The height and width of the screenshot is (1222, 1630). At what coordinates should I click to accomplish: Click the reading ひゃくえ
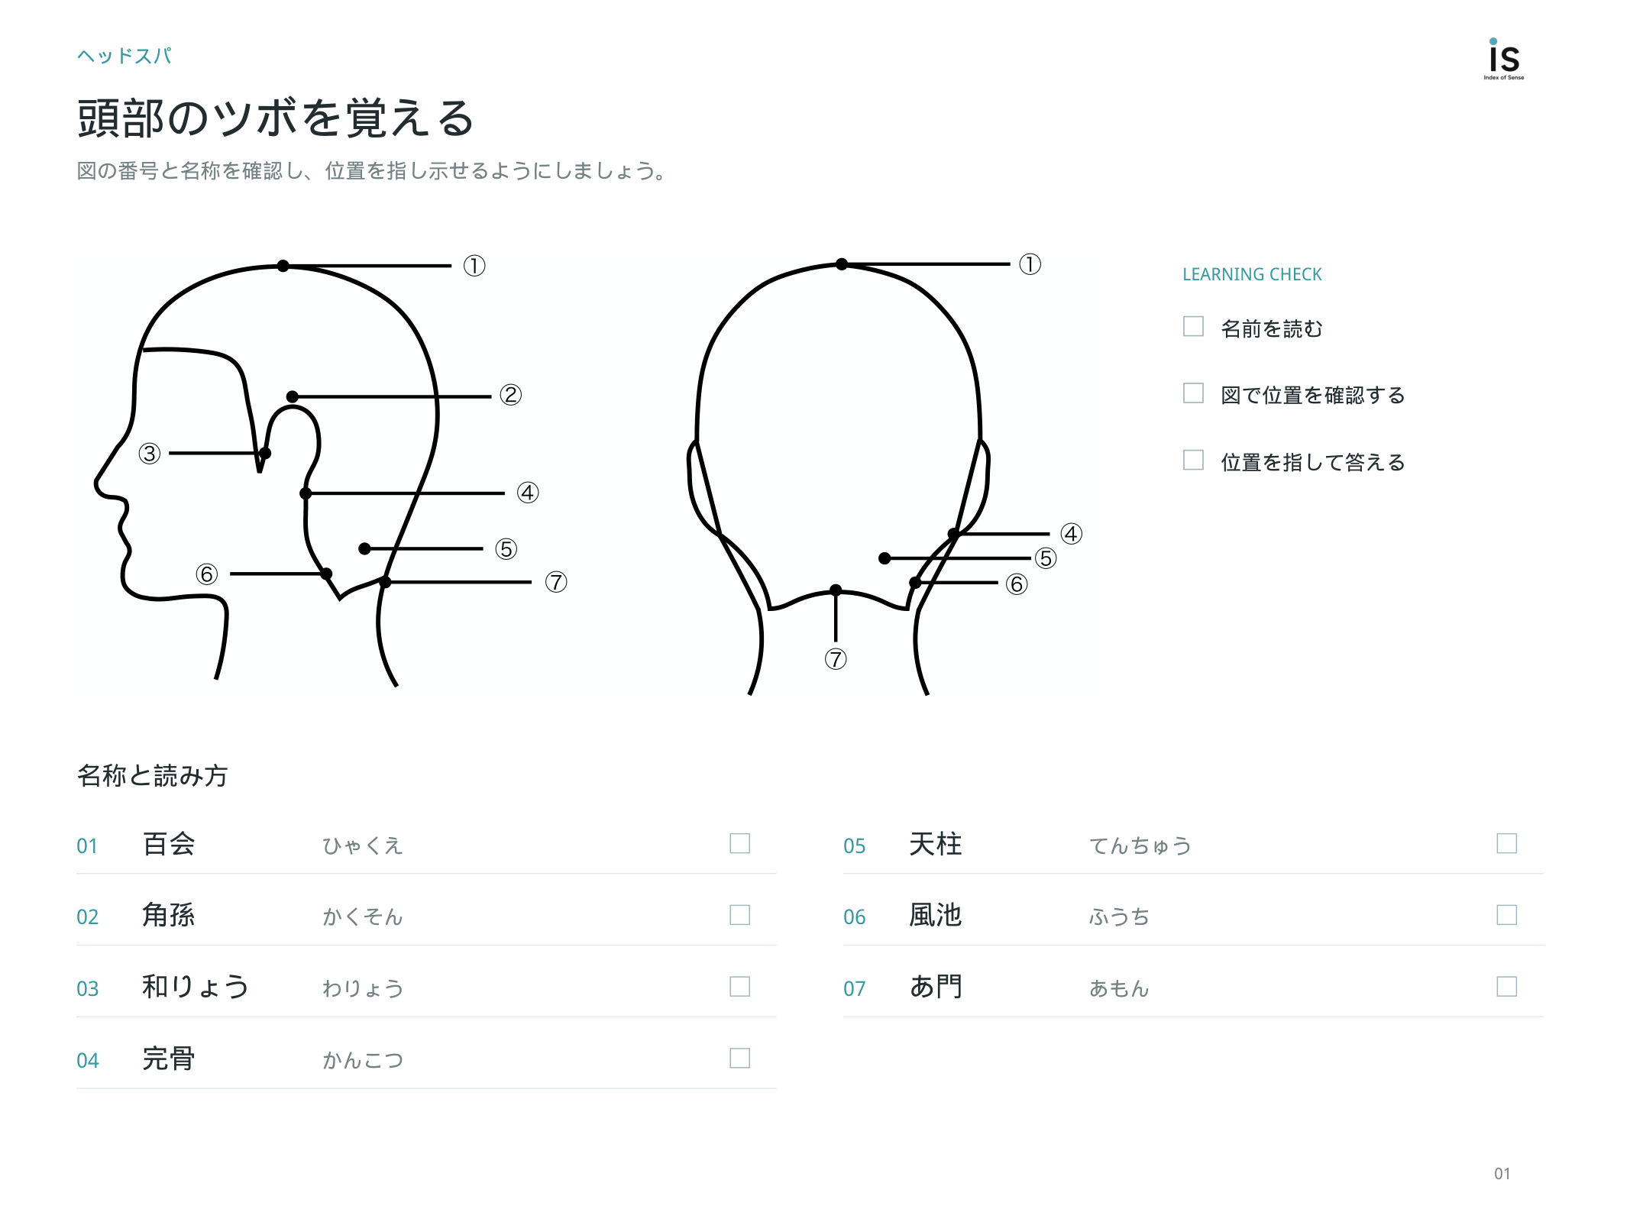[x=363, y=845]
